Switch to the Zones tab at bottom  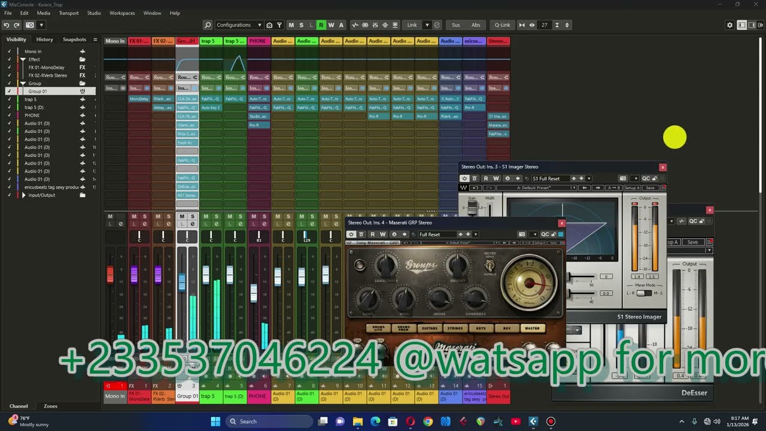point(51,406)
